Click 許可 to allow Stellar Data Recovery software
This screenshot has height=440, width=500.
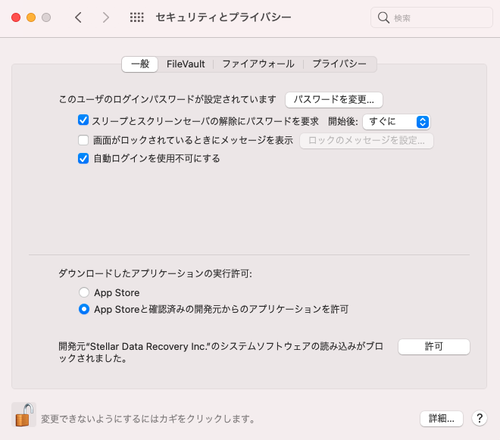[x=433, y=347]
